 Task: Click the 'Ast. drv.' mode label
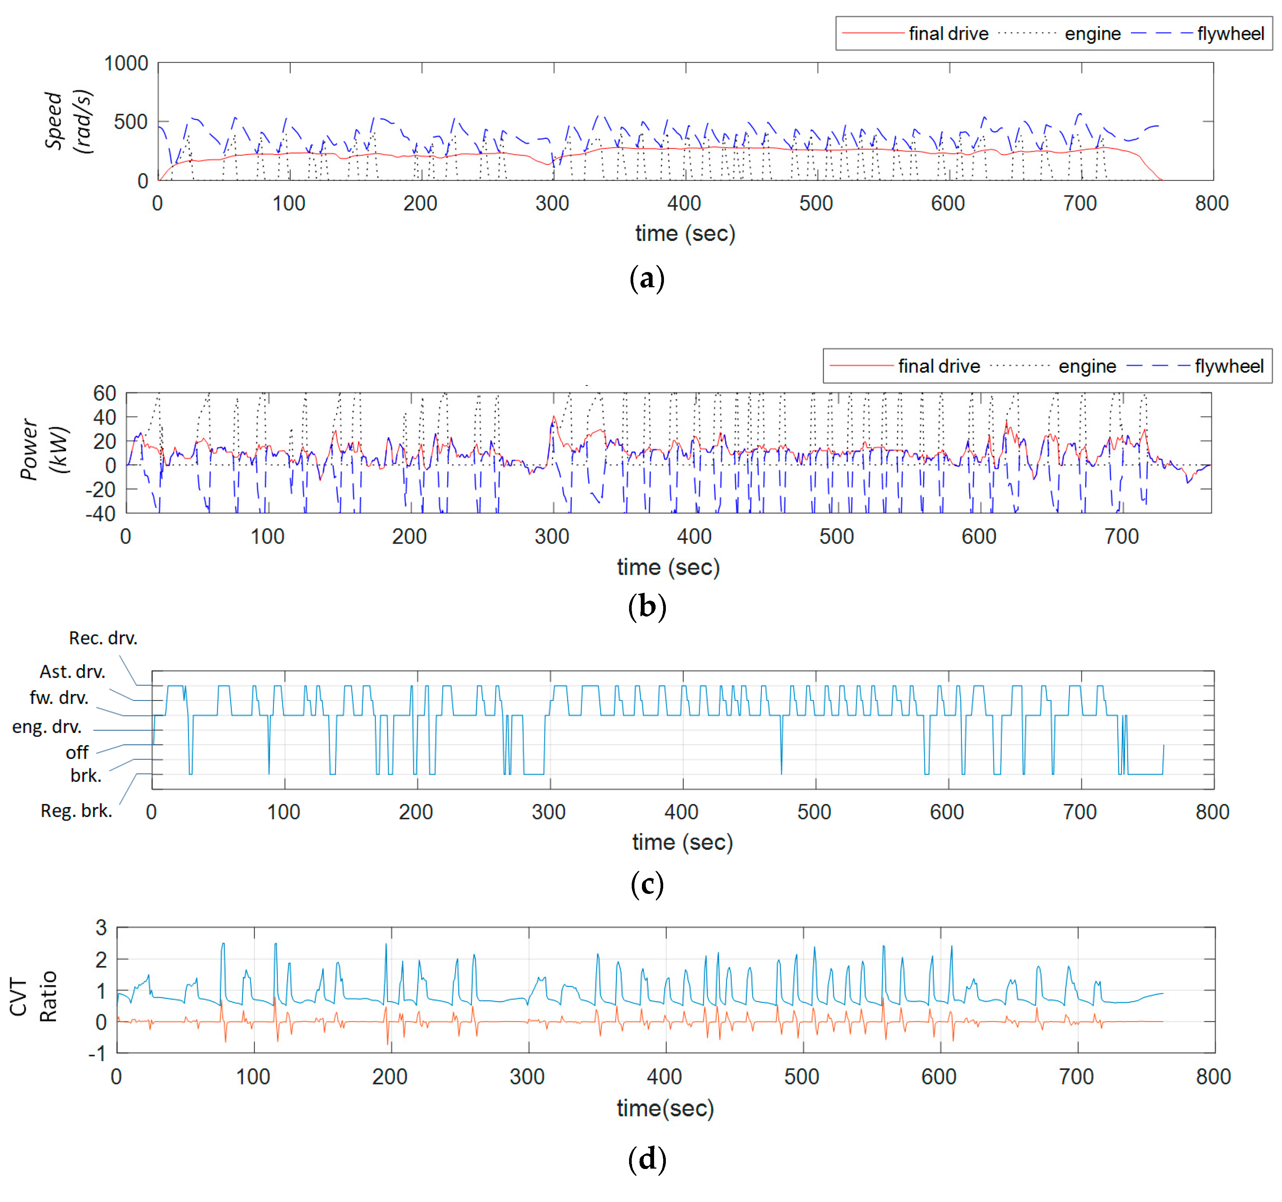(72, 671)
